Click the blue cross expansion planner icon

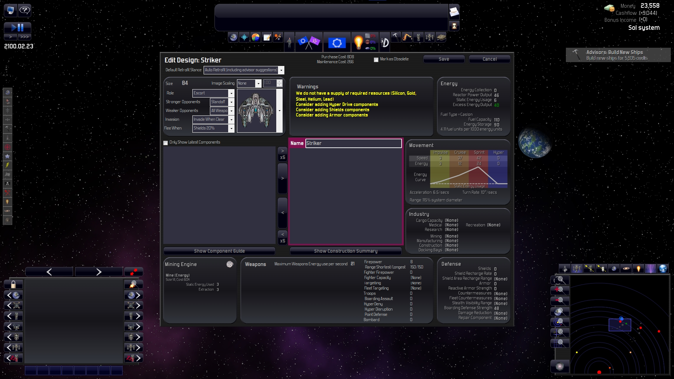(244, 37)
